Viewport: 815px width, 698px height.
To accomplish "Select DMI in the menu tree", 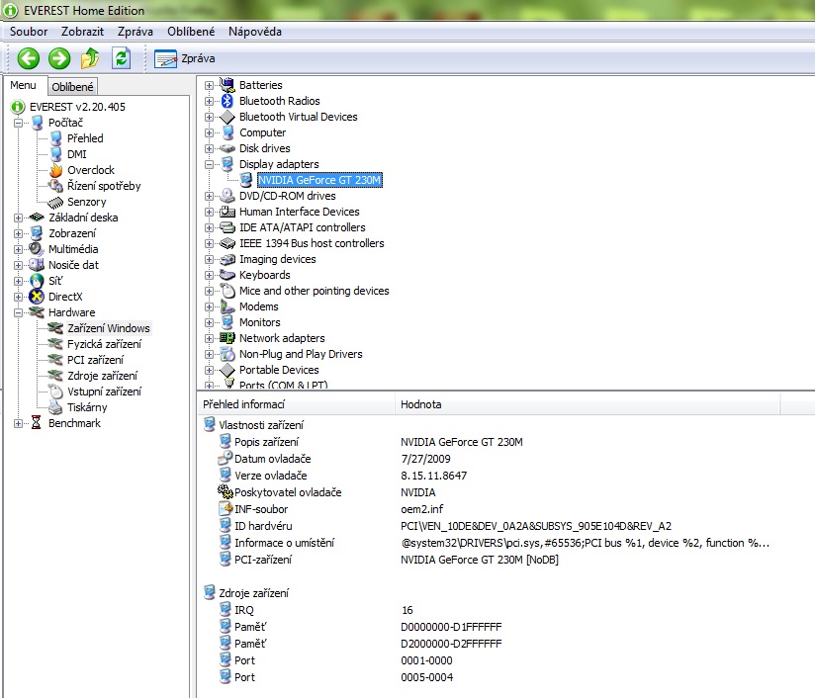I will (77, 154).
